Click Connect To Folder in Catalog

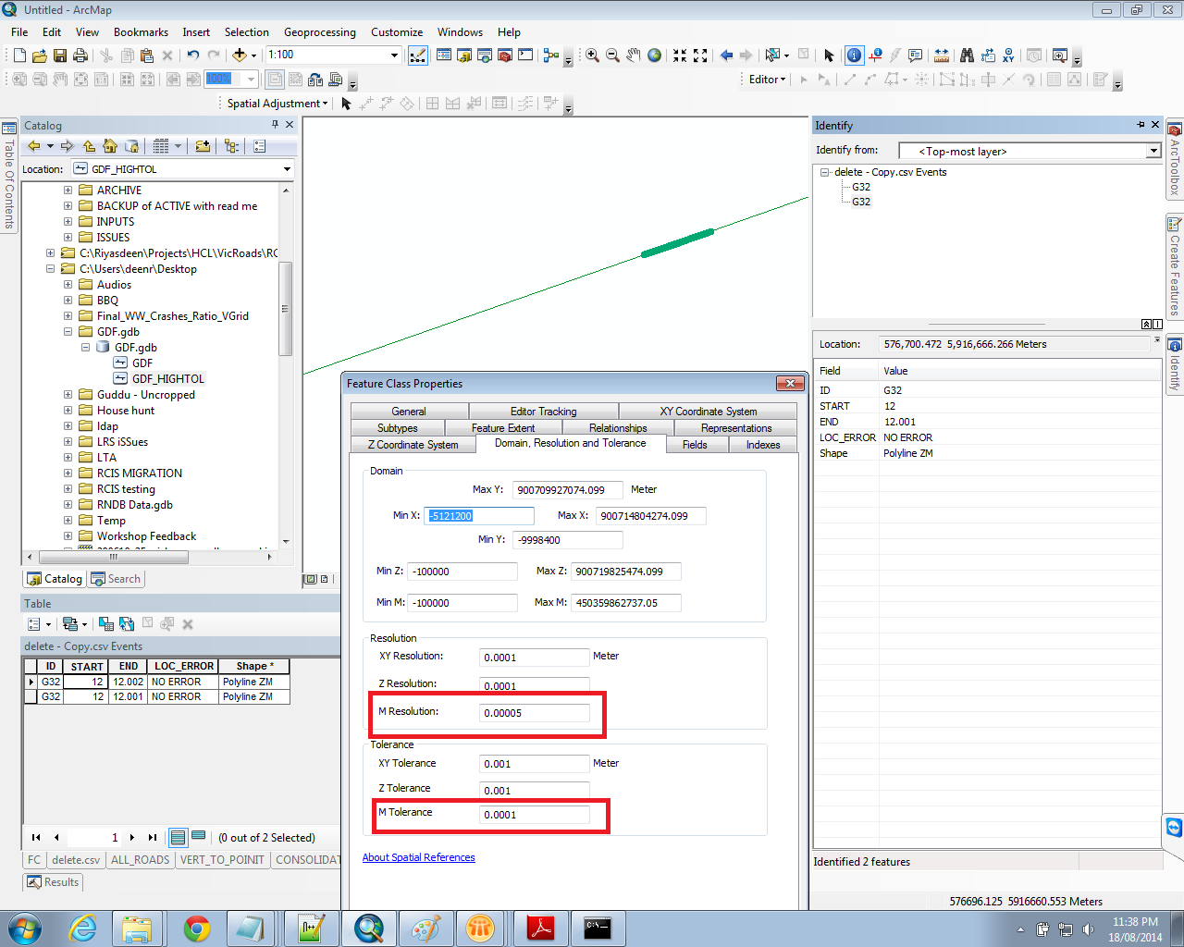point(203,146)
